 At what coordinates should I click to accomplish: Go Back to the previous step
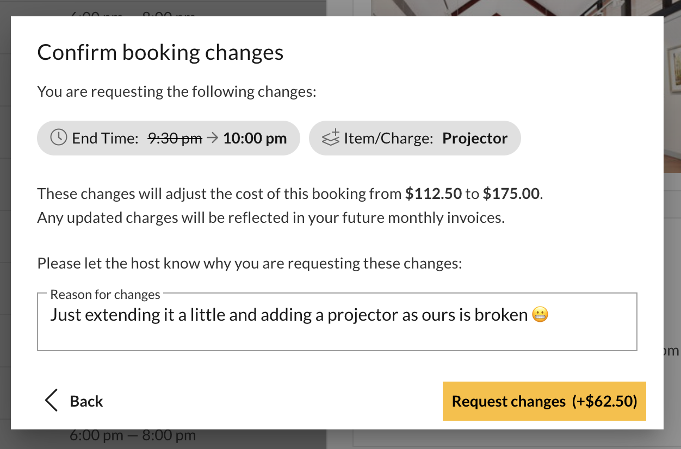(x=73, y=401)
